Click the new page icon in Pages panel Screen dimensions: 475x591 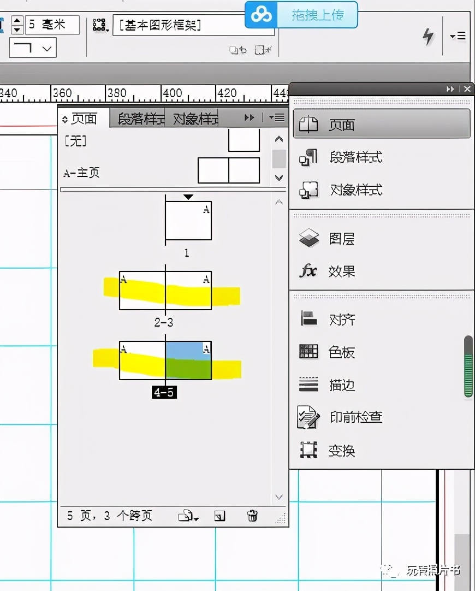(x=219, y=516)
